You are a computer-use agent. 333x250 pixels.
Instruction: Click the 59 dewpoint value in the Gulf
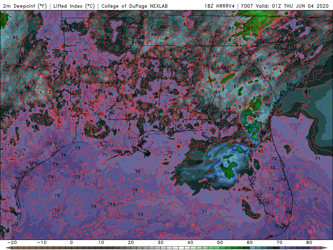(x=221, y=166)
